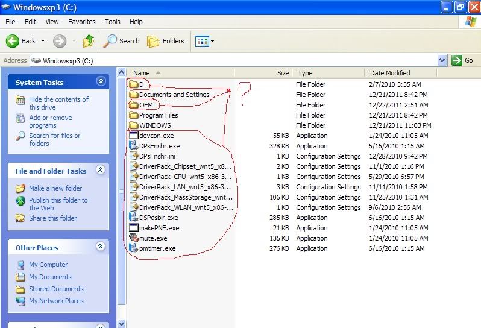This screenshot has height=328, width=481.
Task: Click Add or remove programs link
Action: [50, 122]
